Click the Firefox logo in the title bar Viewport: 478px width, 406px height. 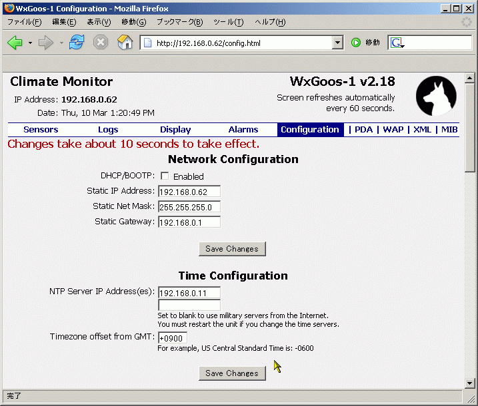pyautogui.click(x=9, y=8)
